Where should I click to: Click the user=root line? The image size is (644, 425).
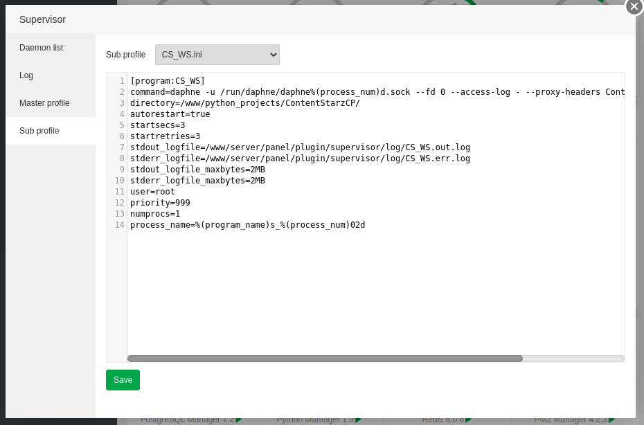click(152, 192)
